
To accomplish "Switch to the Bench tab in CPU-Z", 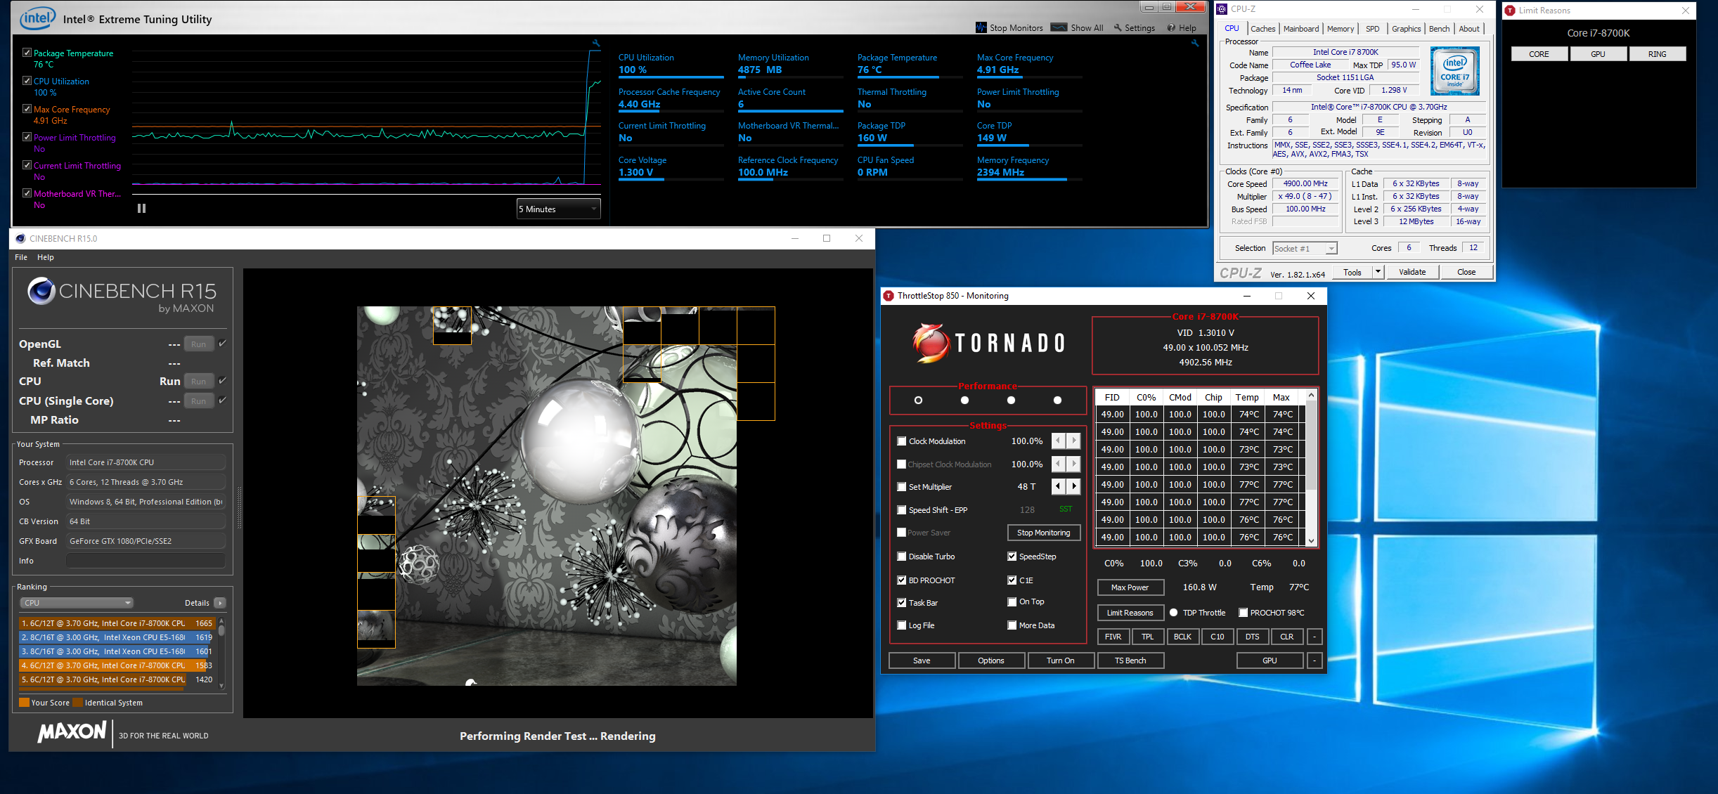I will click(1439, 29).
